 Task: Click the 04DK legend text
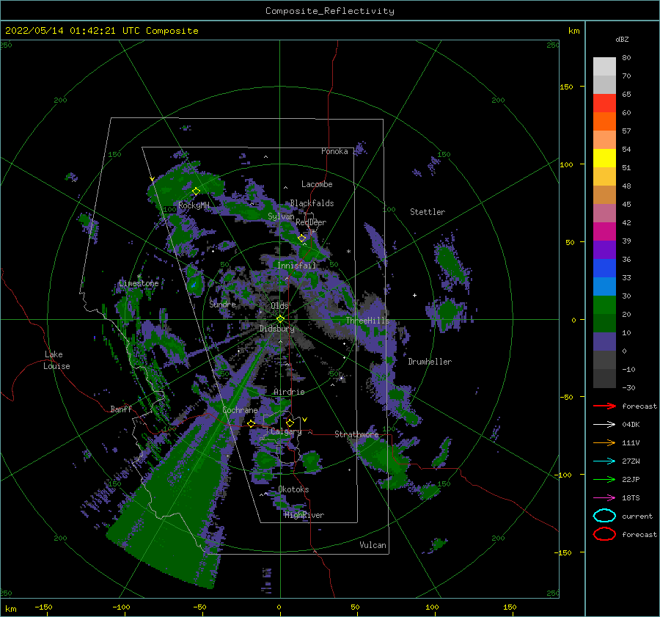(631, 424)
